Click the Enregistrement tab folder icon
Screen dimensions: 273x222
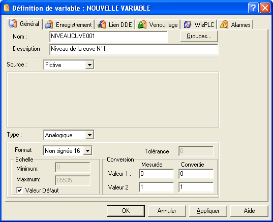point(49,24)
